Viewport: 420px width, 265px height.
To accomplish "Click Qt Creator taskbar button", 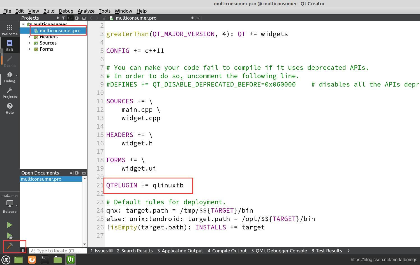I will [70, 260].
